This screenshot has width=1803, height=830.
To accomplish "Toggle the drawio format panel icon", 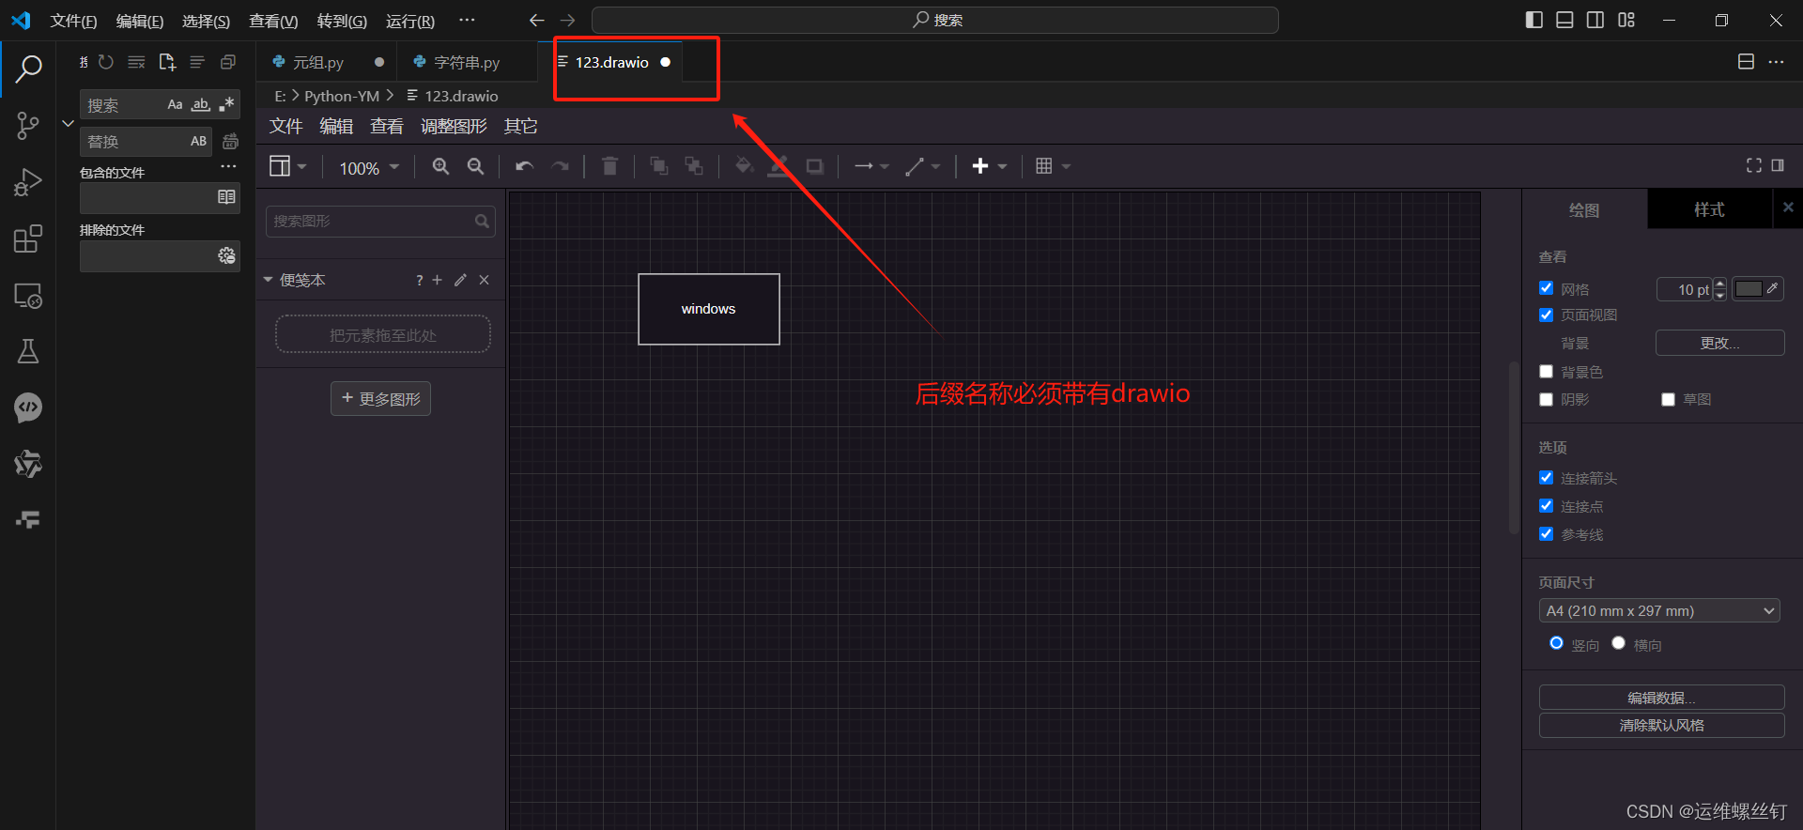I will point(1778,165).
